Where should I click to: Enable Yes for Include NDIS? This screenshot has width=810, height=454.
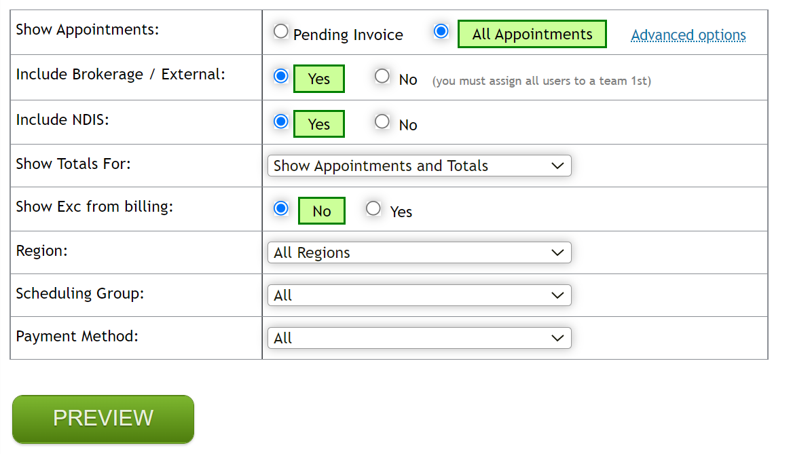[280, 121]
